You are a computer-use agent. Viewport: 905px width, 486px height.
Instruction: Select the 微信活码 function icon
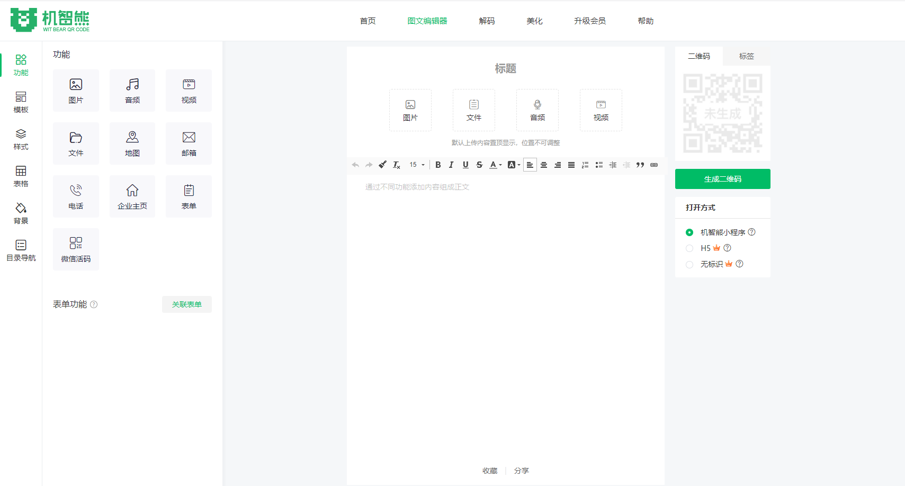click(x=76, y=249)
